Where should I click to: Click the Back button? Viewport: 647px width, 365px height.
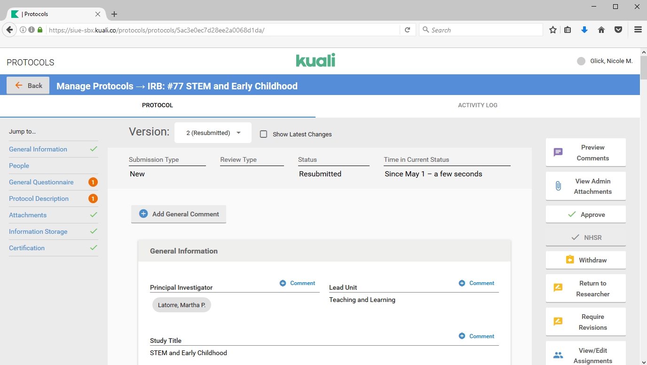[28, 85]
